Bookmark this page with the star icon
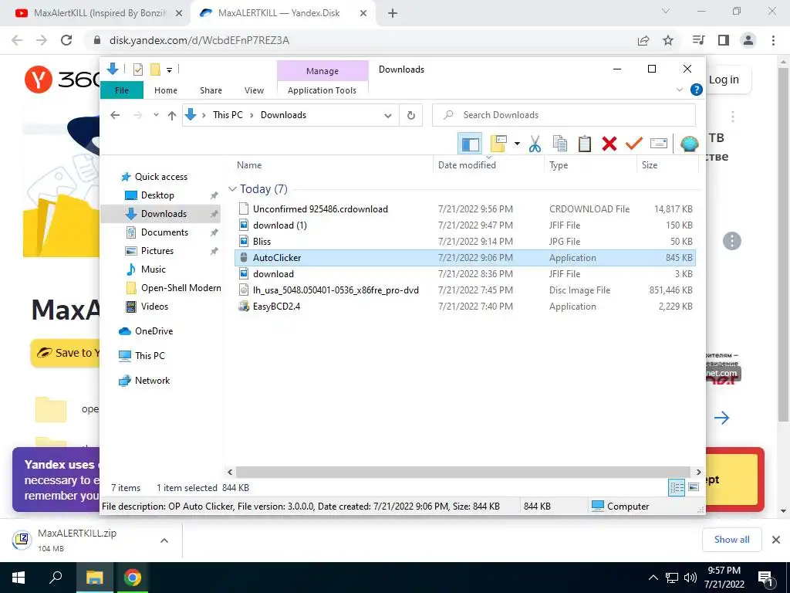Viewport: 790px width, 593px height. (668, 40)
